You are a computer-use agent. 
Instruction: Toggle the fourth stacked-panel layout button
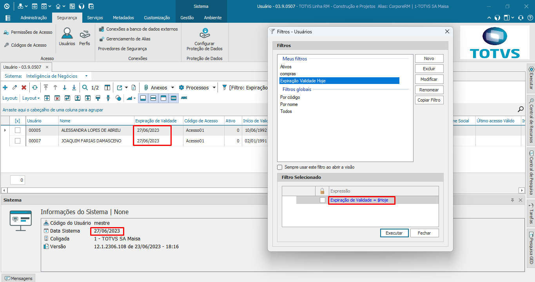(x=174, y=98)
